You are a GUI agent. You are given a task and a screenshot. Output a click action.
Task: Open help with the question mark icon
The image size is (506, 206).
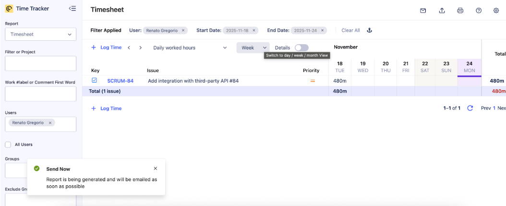[x=479, y=11]
